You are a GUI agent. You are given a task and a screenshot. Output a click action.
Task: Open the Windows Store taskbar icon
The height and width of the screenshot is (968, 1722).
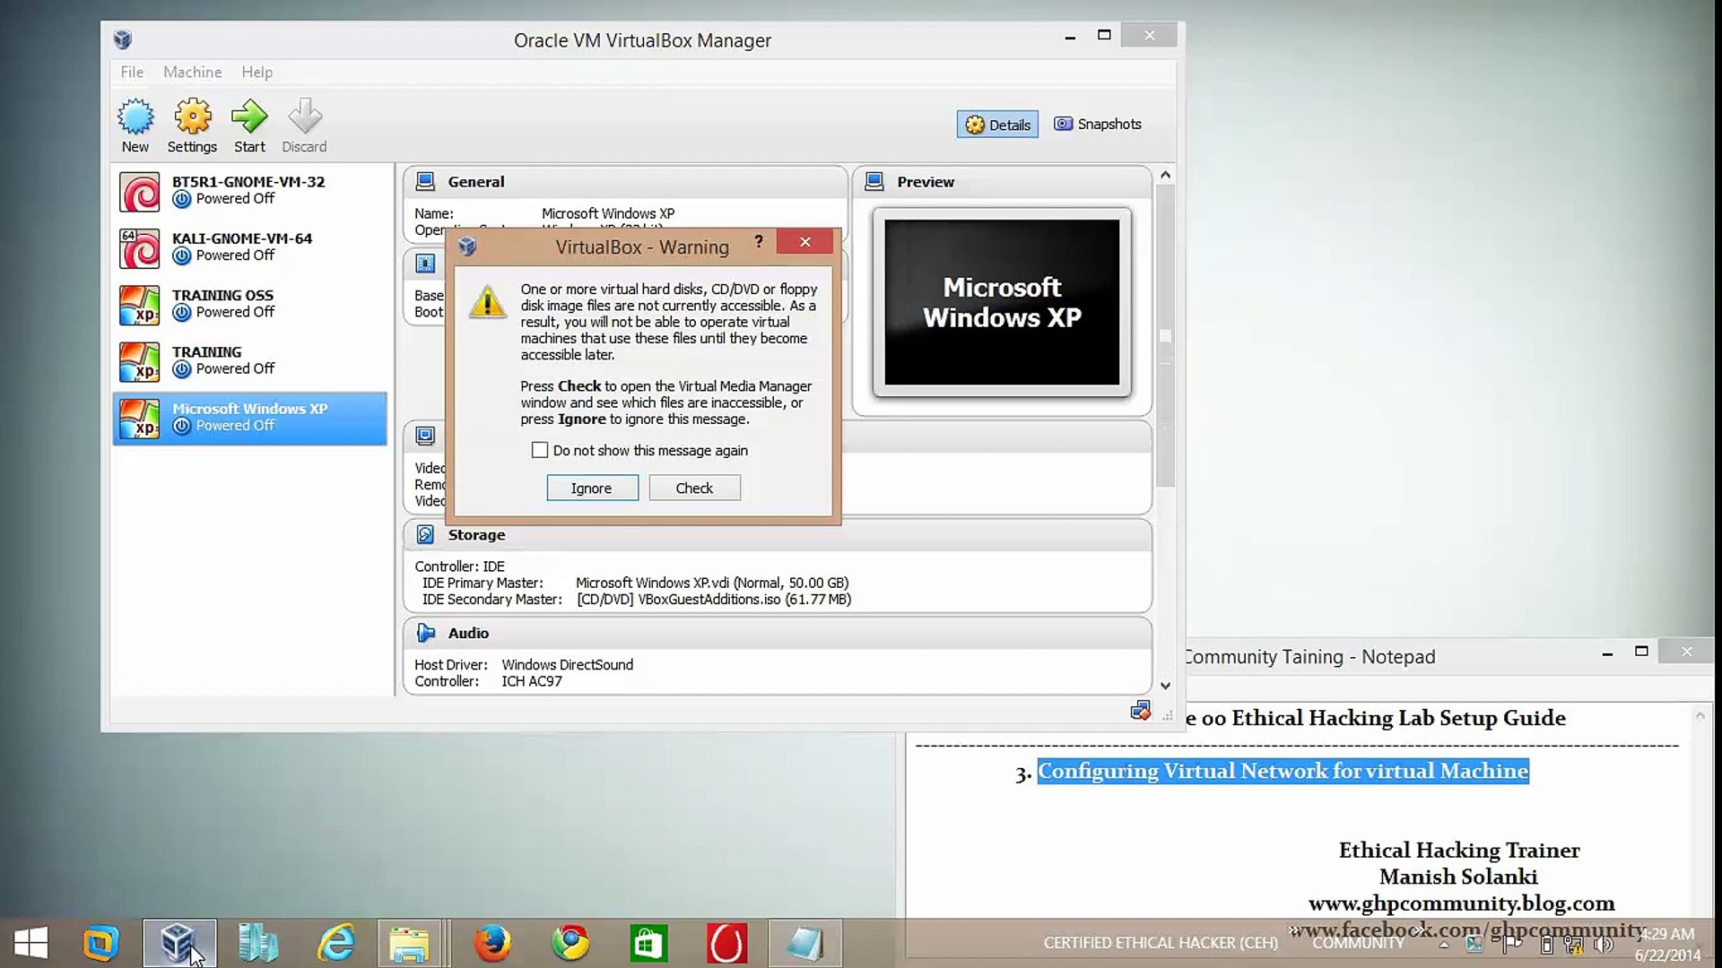point(648,943)
